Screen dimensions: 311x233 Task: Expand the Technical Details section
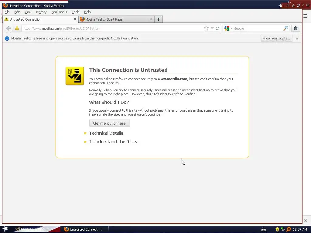click(106, 133)
